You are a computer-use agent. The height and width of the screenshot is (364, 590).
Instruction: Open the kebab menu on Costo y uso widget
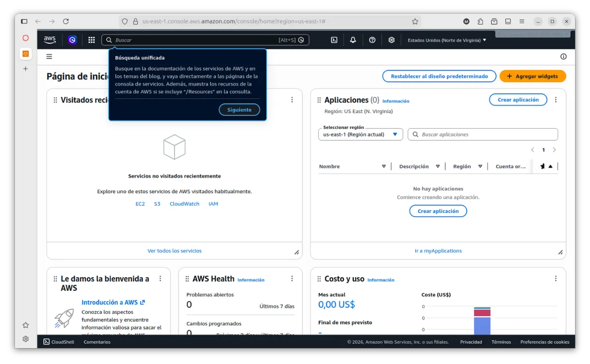[x=556, y=278]
